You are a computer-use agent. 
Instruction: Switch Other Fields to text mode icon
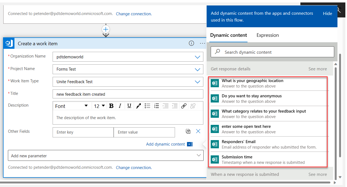click(x=188, y=131)
